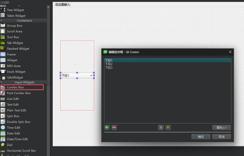Confirm with the 确定 button

pos(201,137)
